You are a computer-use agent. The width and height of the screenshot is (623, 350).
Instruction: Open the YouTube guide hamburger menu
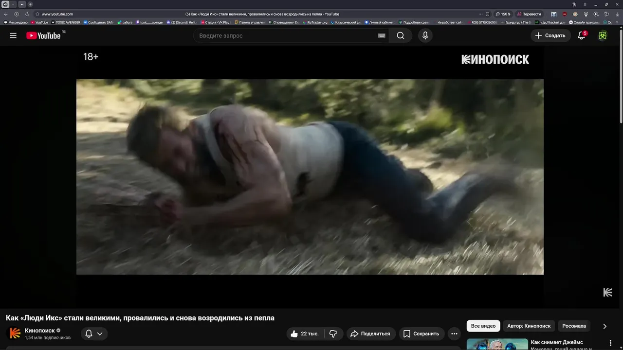13,35
